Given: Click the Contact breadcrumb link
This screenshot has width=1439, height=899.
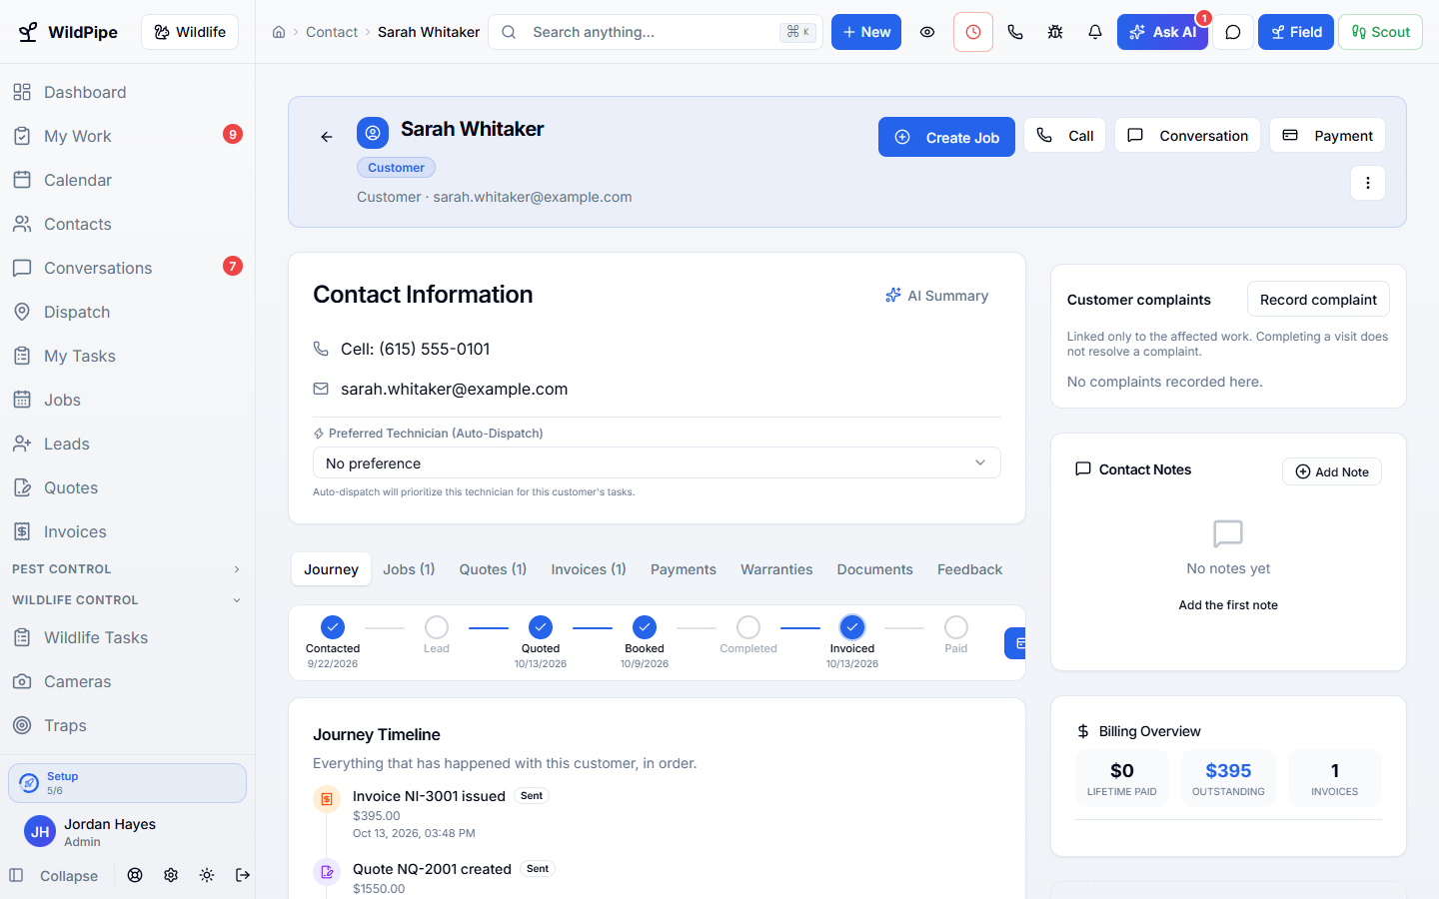Looking at the screenshot, I should tap(332, 32).
